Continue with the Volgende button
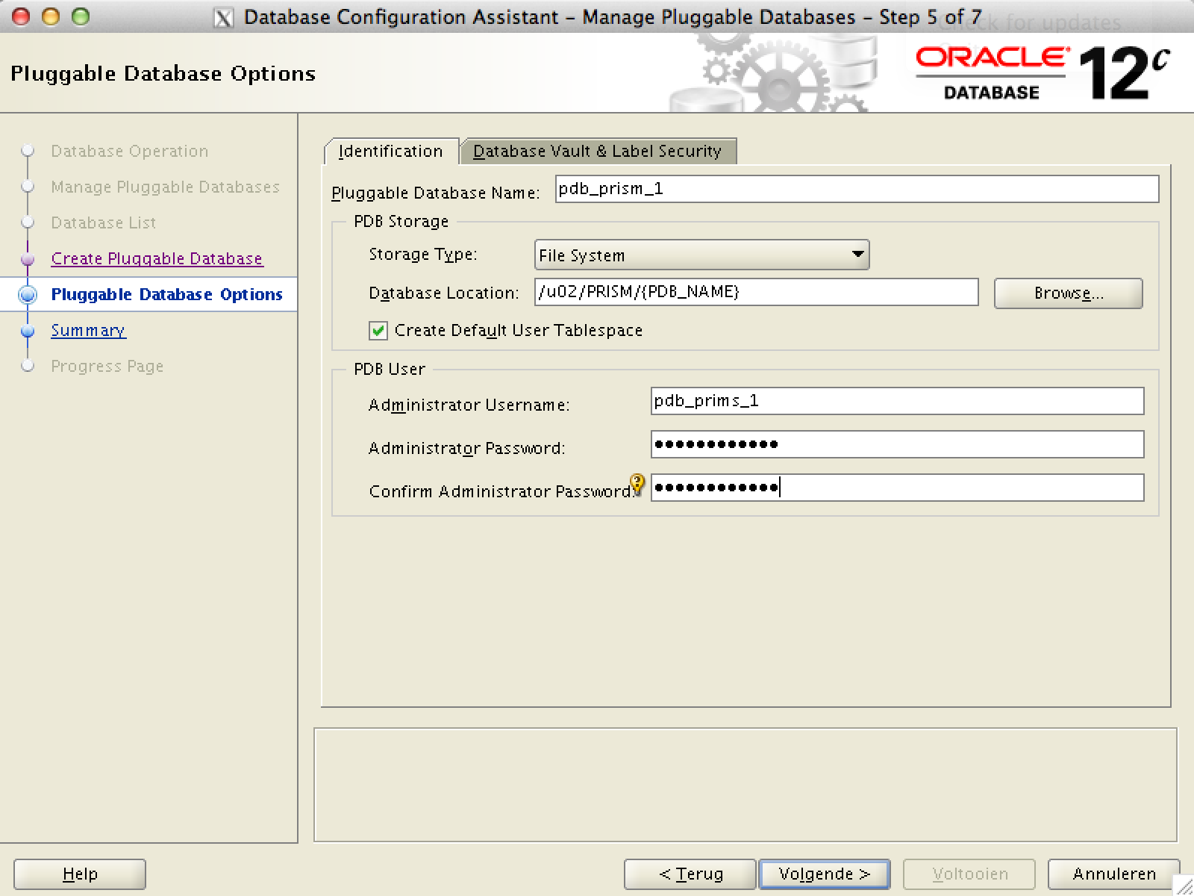 (x=824, y=874)
